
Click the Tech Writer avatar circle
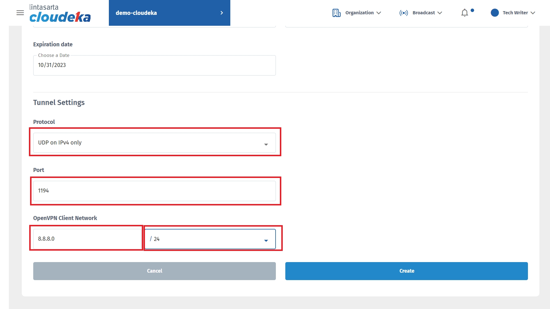pos(495,13)
